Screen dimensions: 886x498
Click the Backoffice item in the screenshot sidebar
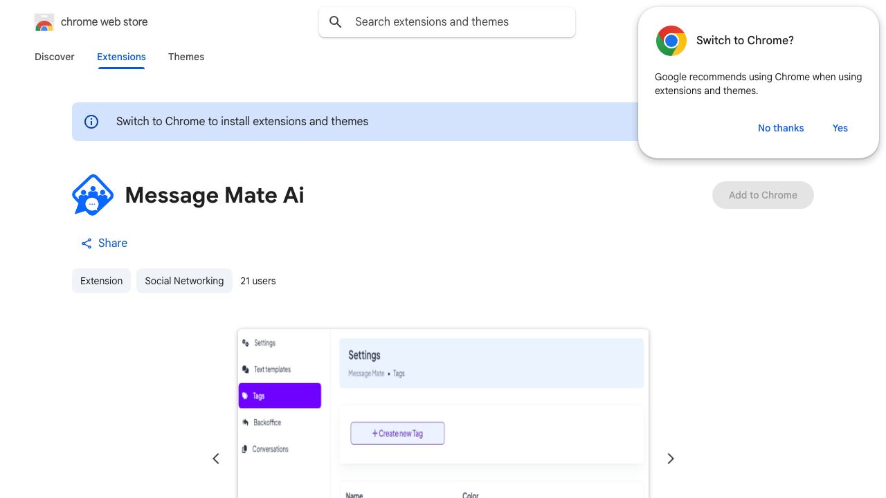tap(262, 423)
